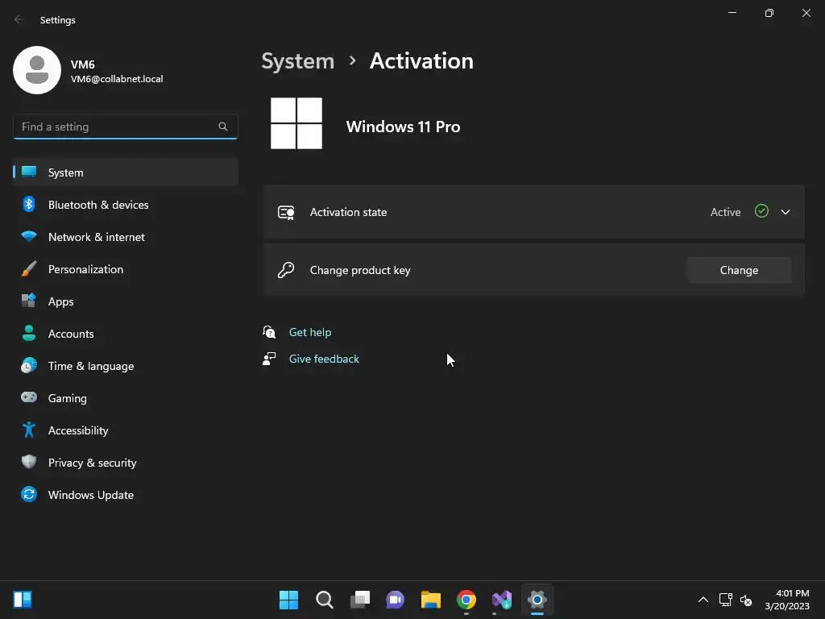Open Time & language settings
Image resolution: width=825 pixels, height=619 pixels.
125,366
